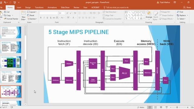Open the Home tab
The image size is (194, 109).
10,7
